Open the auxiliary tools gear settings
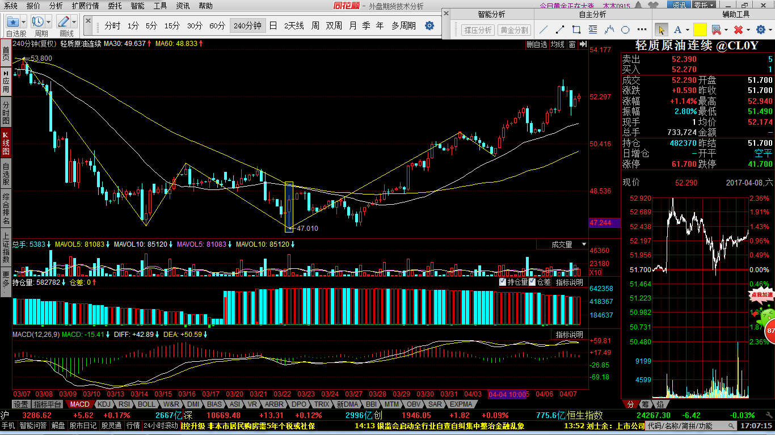This screenshot has width=775, height=435. click(x=760, y=29)
